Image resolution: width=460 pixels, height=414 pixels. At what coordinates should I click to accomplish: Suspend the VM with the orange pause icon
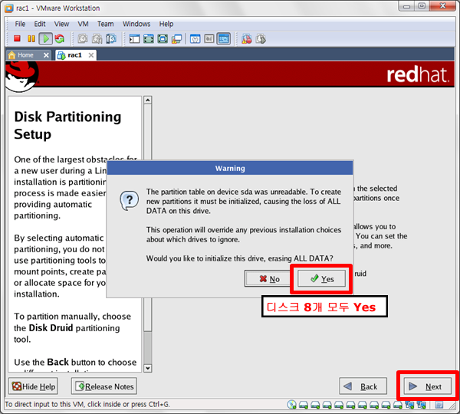[x=31, y=38]
